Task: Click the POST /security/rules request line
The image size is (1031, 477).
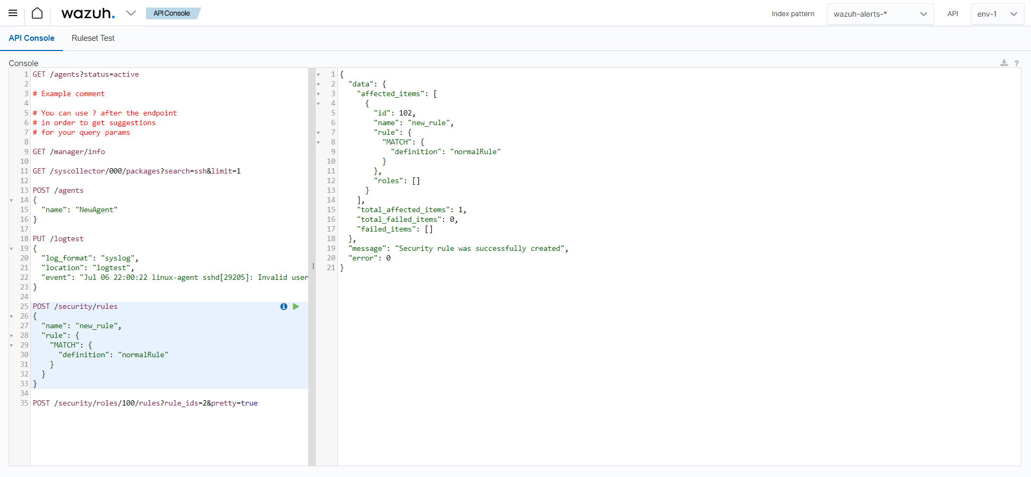Action: point(75,307)
